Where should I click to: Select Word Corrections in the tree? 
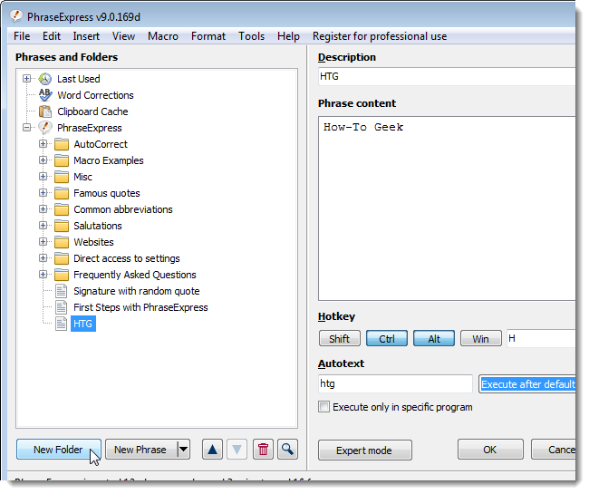95,95
